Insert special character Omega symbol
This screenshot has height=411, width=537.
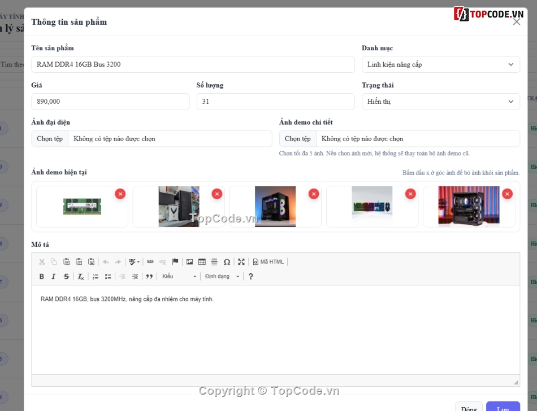(x=227, y=262)
